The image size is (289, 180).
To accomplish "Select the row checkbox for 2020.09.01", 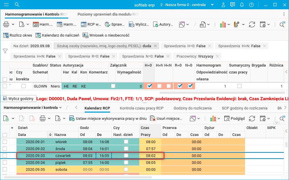I will coord(5,142).
